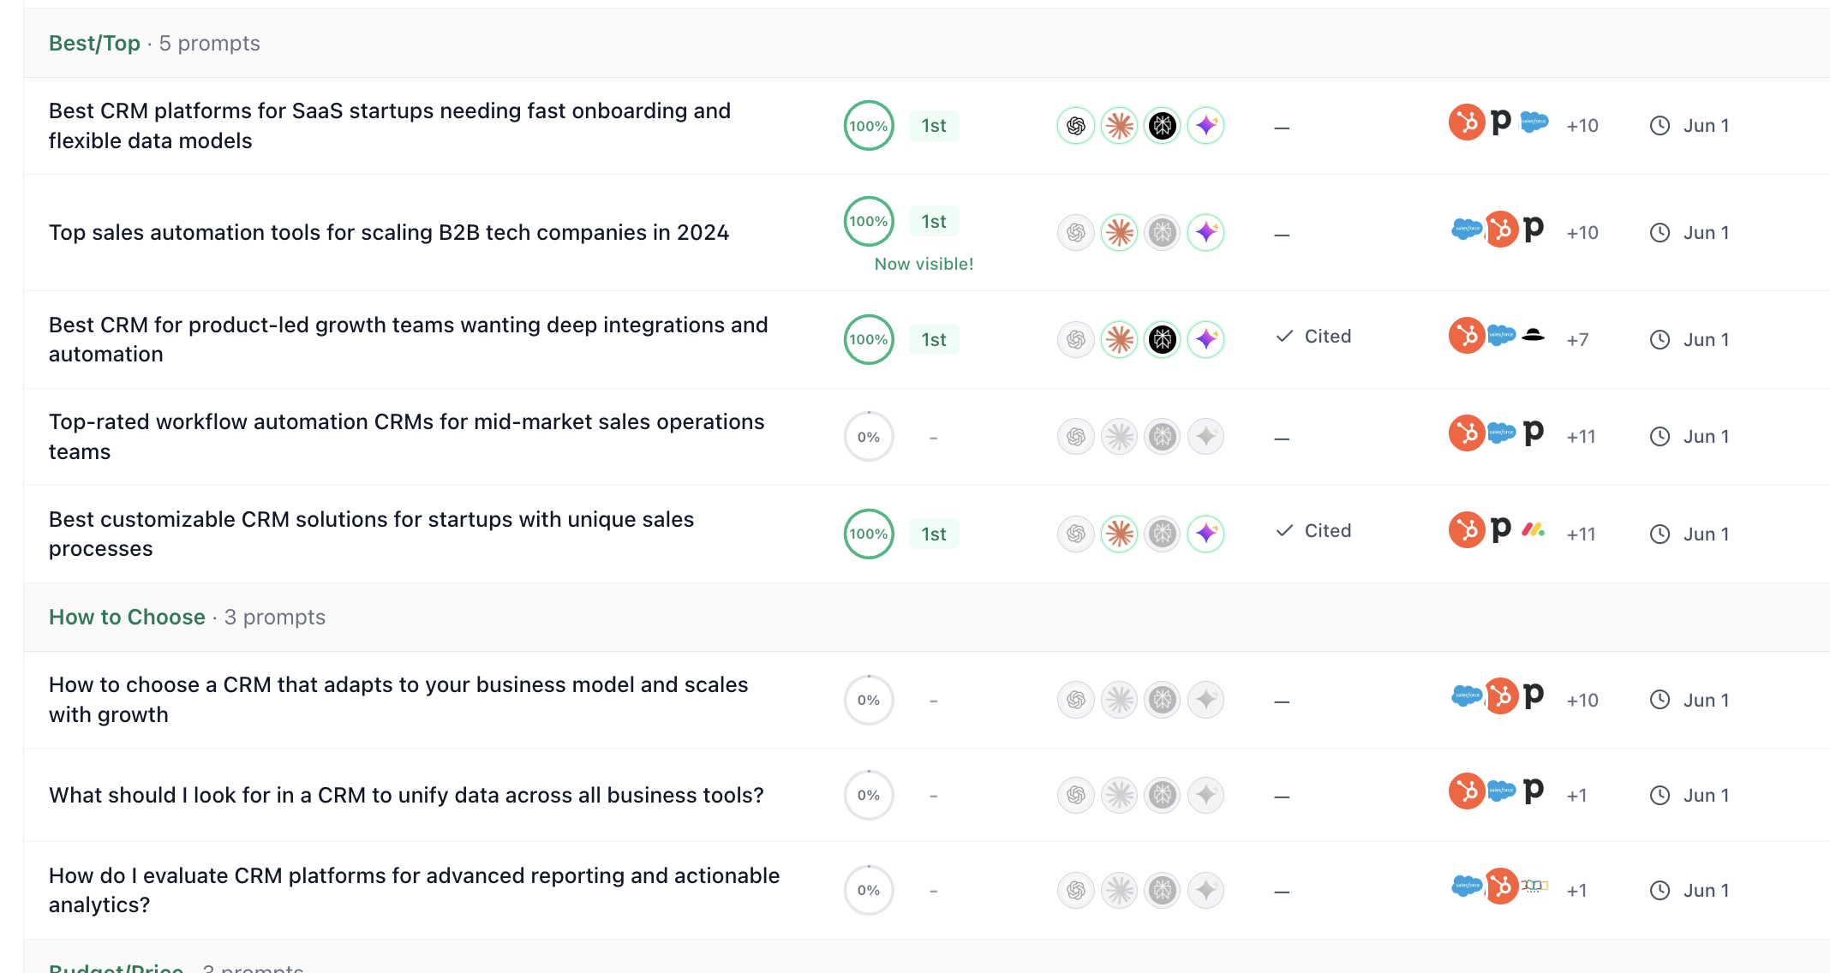Click Salesforce logo in Top sales automation row

[1467, 229]
